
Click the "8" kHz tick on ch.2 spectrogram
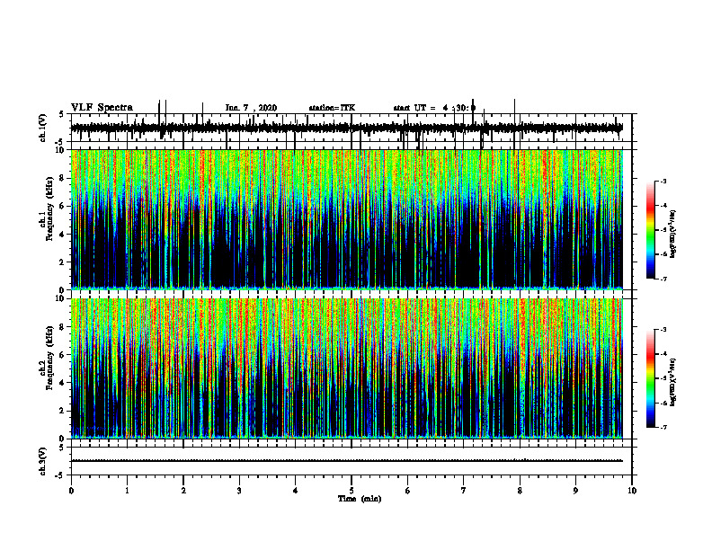63,327
